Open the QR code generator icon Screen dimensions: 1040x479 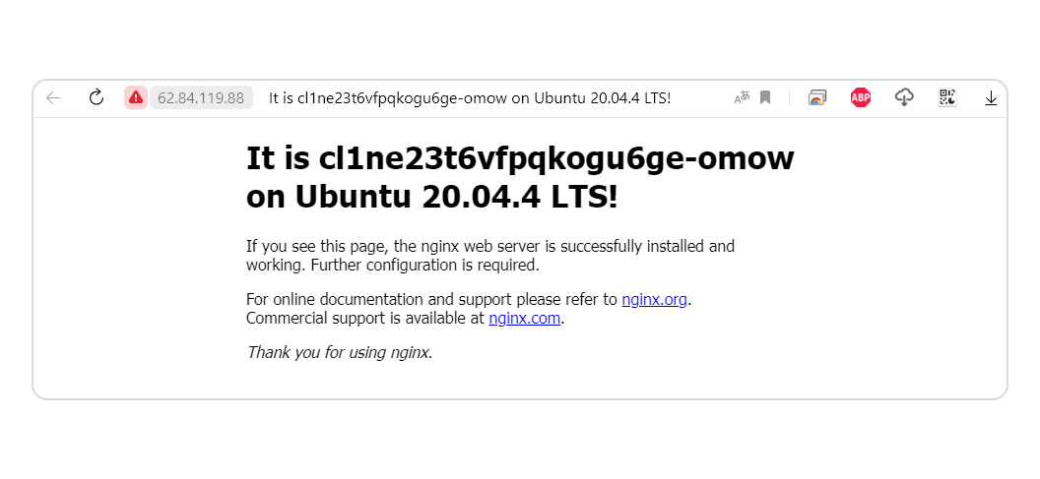click(x=947, y=97)
